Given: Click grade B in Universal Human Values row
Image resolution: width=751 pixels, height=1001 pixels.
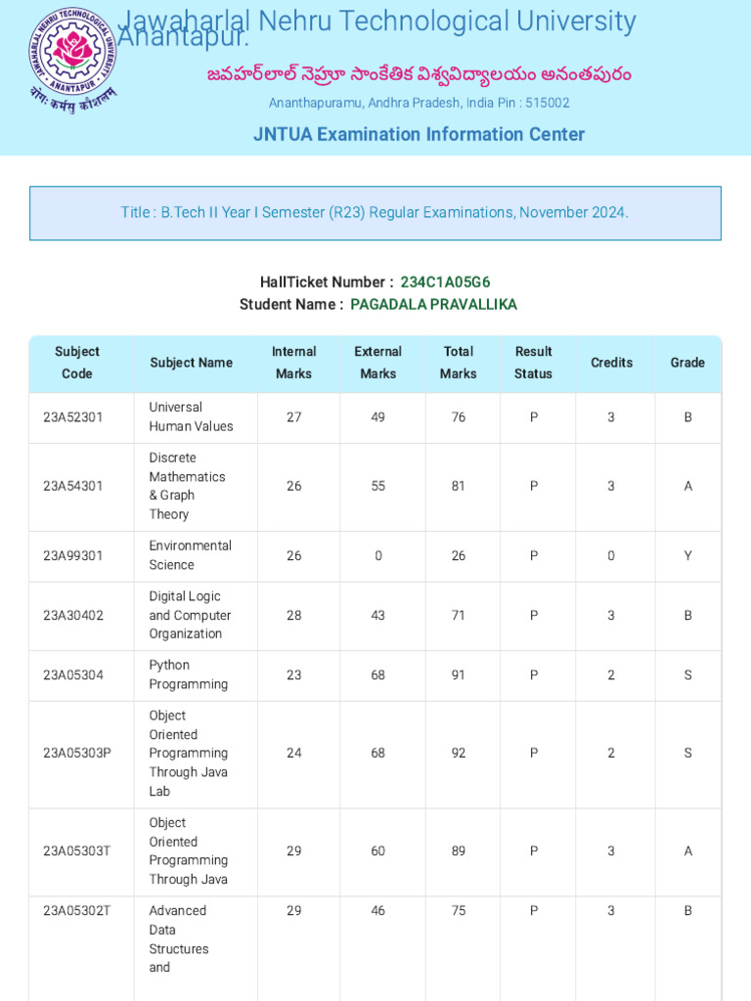Looking at the screenshot, I should tap(687, 417).
